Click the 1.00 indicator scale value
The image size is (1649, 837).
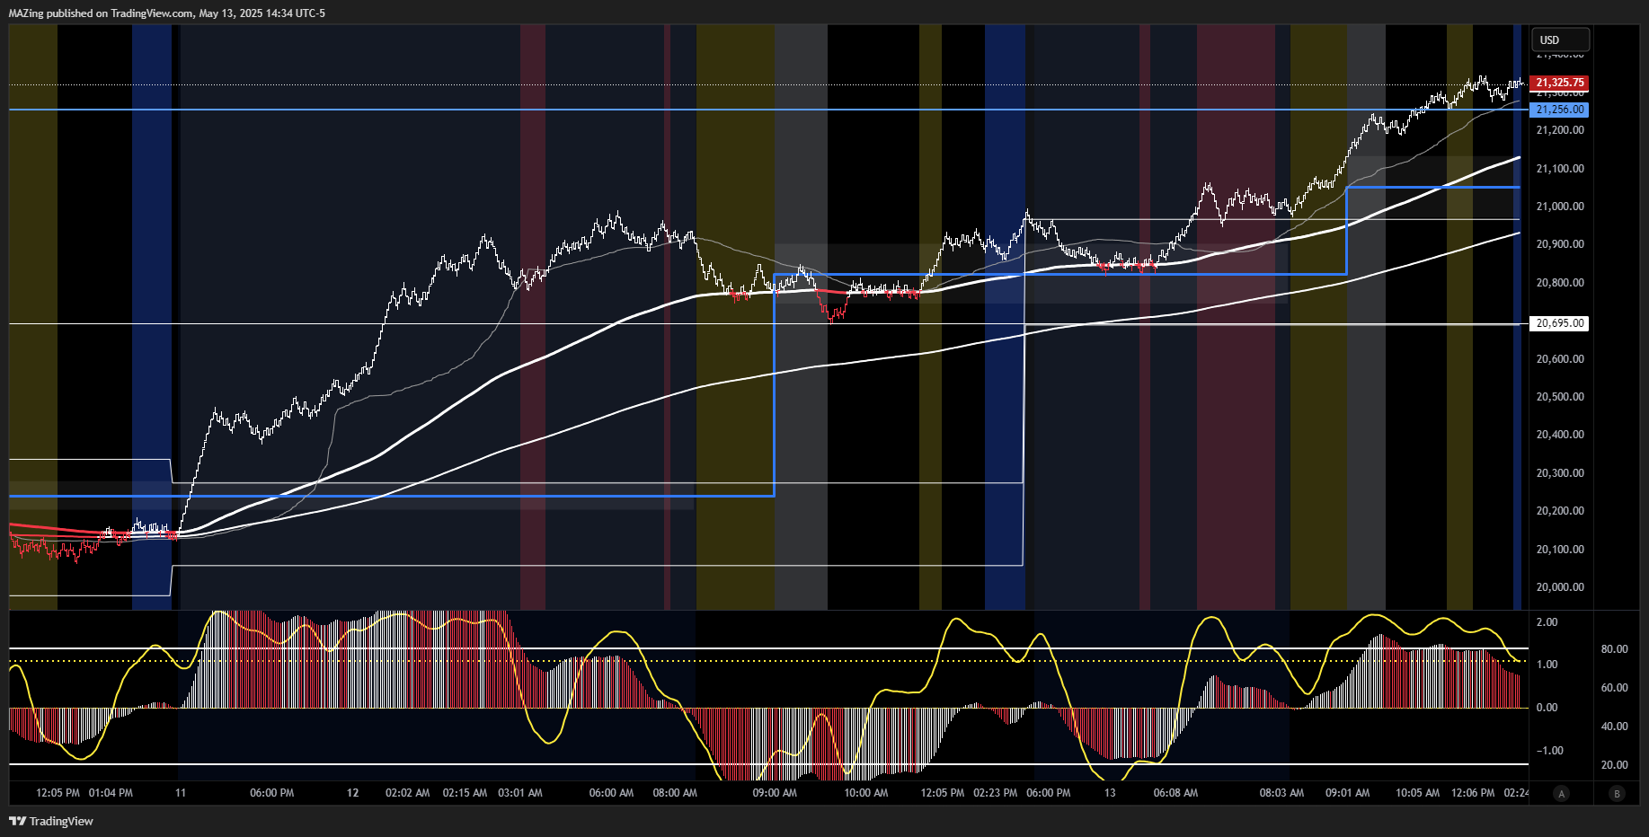[x=1547, y=665]
